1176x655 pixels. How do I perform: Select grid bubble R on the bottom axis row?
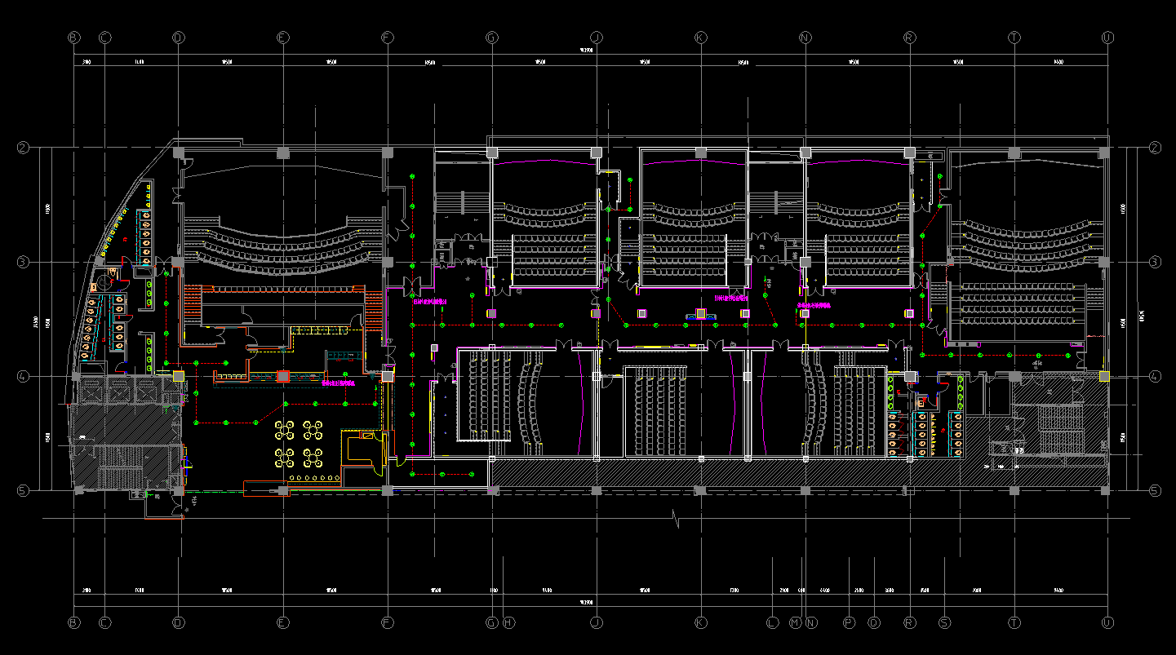[910, 623]
